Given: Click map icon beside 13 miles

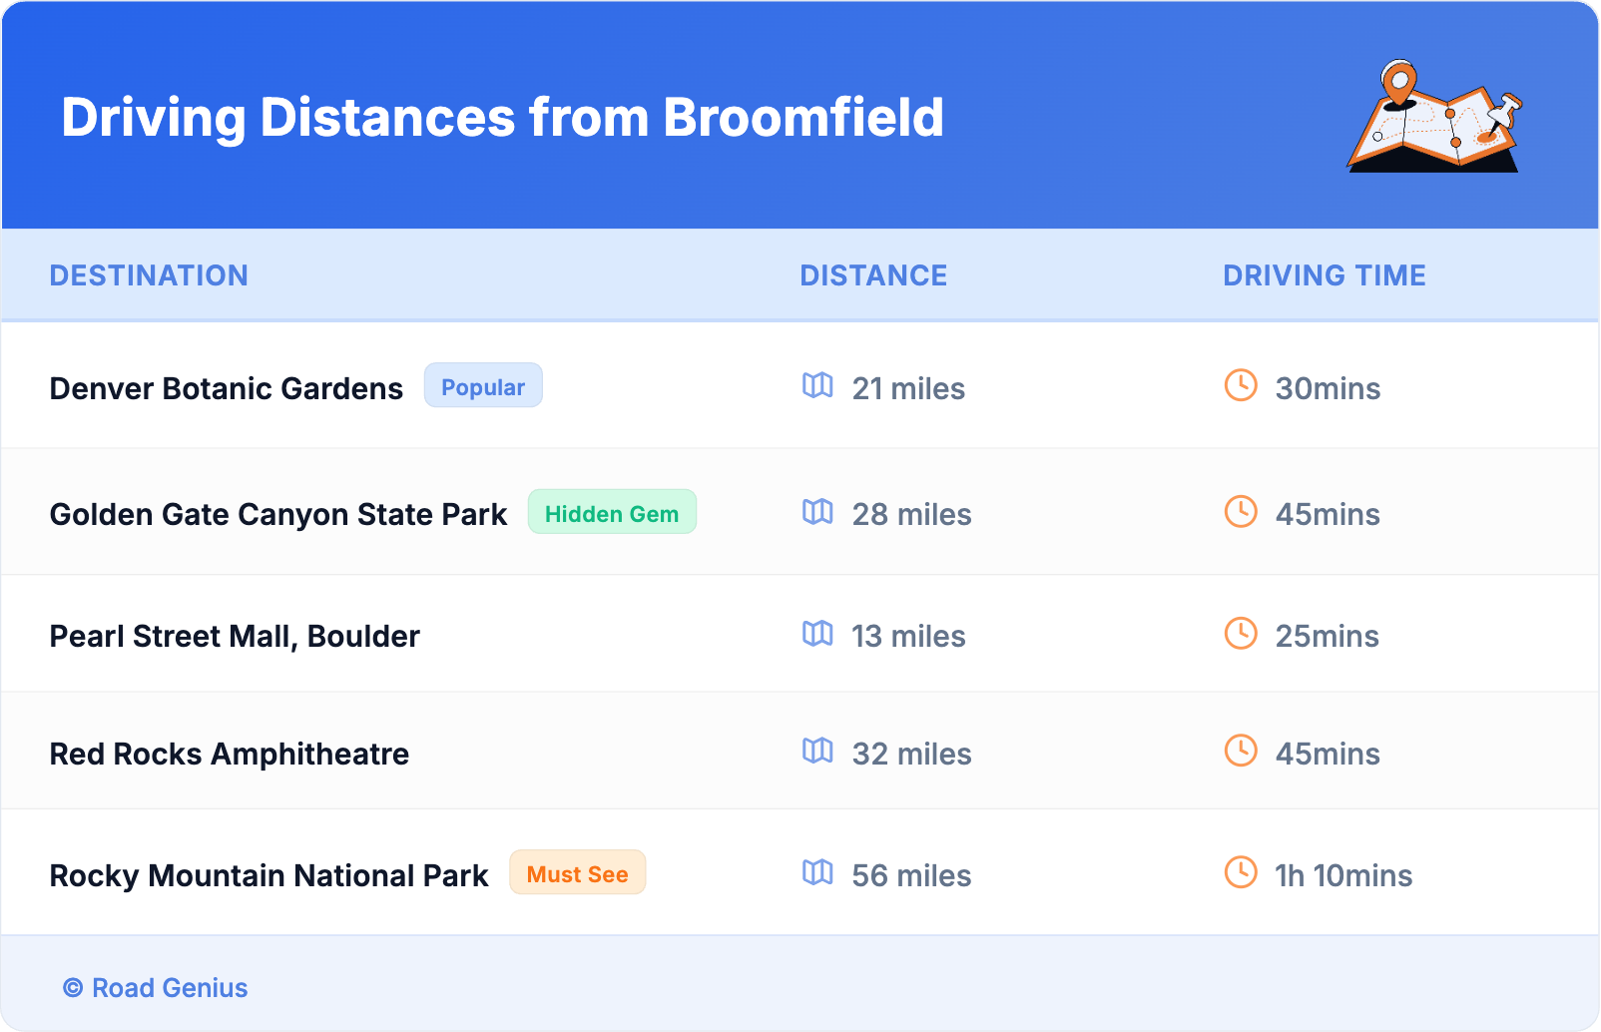Looking at the screenshot, I should (x=817, y=634).
